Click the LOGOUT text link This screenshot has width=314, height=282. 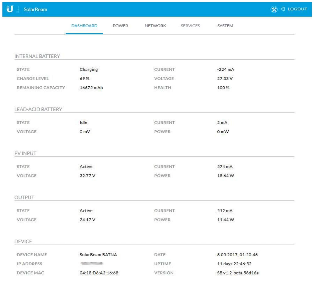point(297,9)
